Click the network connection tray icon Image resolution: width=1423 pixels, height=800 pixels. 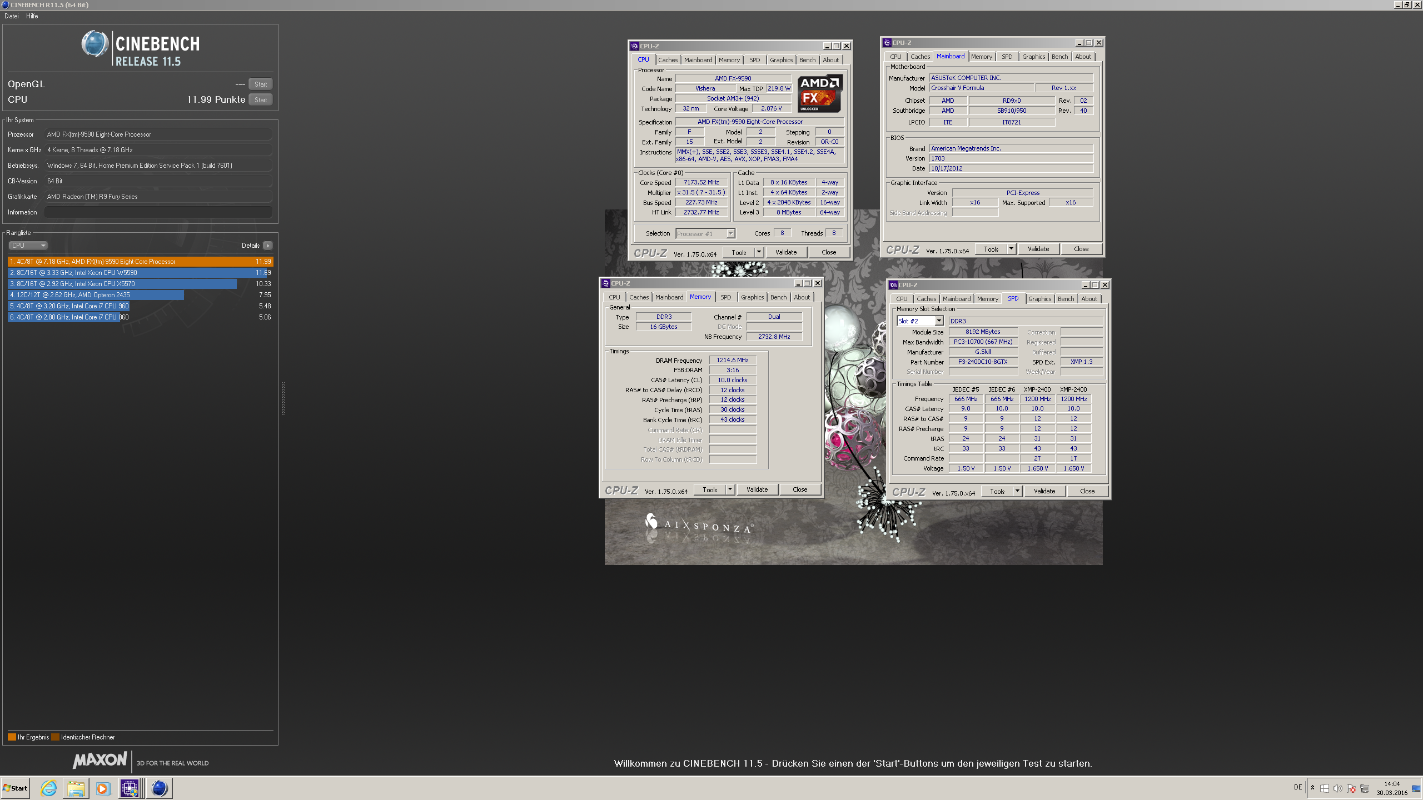click(1364, 788)
